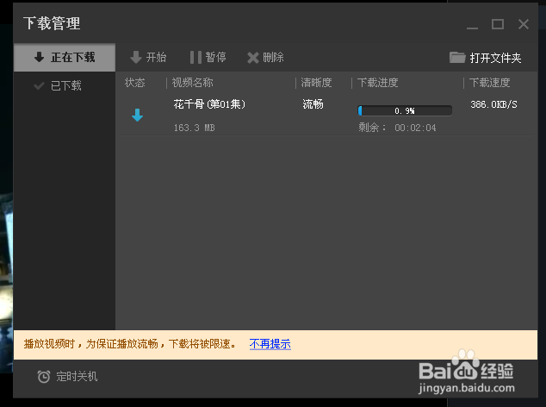This screenshot has height=407, width=546.
Task: Switch to the 正在下载 tab
Action: (65, 57)
